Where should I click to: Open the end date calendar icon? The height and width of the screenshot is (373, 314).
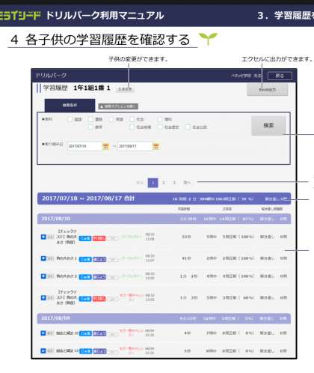point(156,146)
